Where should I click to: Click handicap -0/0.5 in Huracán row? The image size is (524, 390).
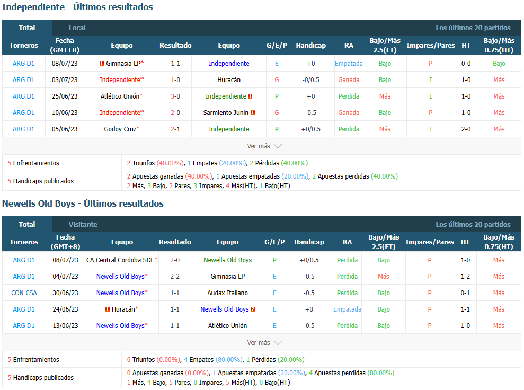(311, 80)
